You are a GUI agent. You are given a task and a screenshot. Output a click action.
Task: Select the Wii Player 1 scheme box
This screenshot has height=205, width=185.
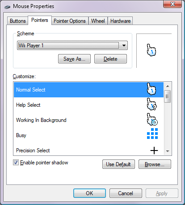pyautogui.click(x=72, y=46)
